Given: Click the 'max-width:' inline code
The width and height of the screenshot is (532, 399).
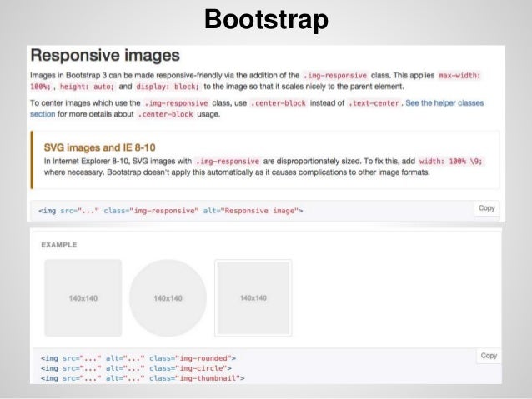Looking at the screenshot, I should tap(459, 76).
